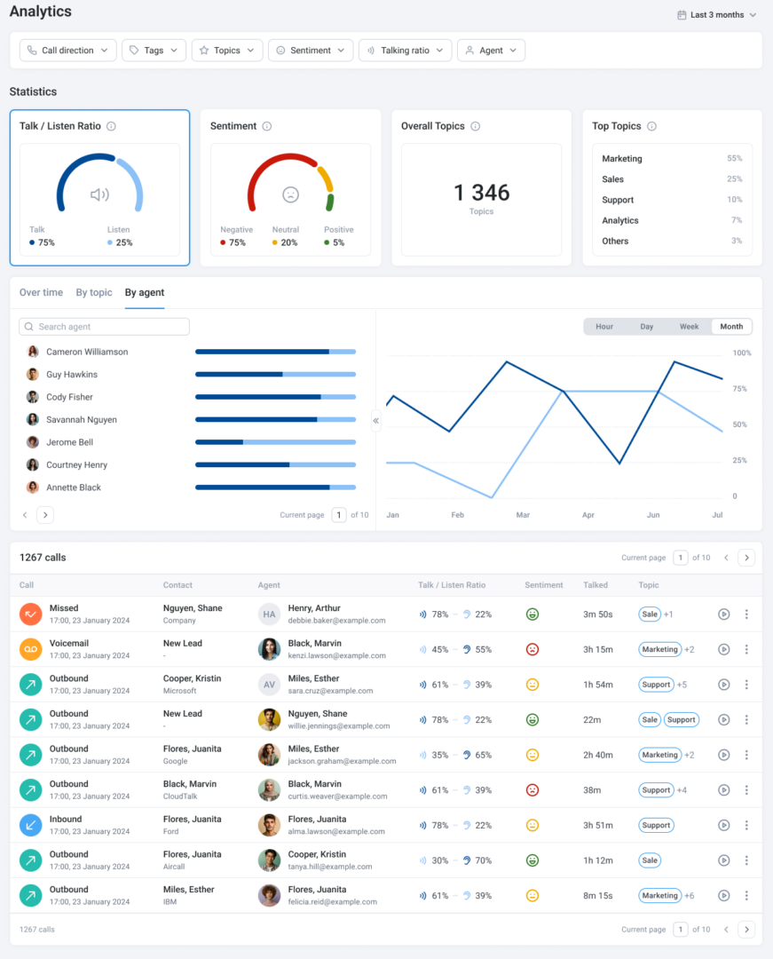Collapse the agent list using the double-chevron handle
Image resolution: width=773 pixels, height=959 pixels.
coord(376,421)
